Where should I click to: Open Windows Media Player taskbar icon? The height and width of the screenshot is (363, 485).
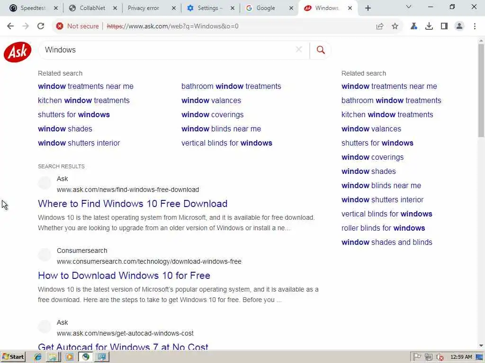click(70, 357)
